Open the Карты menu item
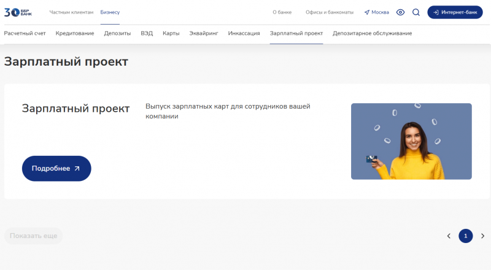This screenshot has height=270, width=491. click(171, 33)
